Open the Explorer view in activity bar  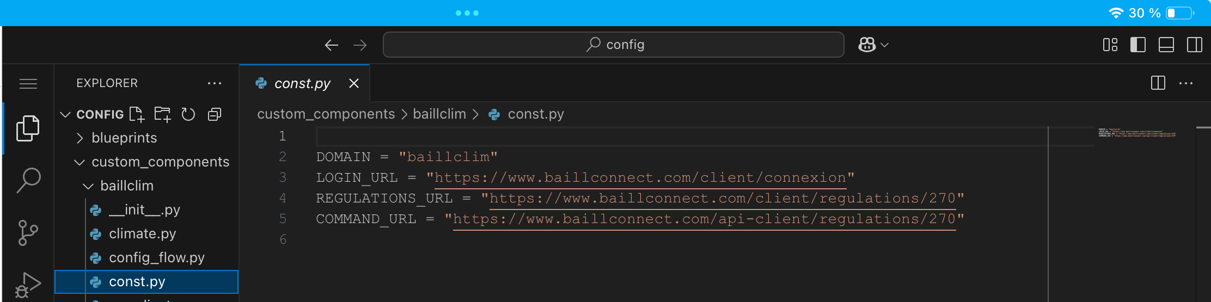pos(28,128)
